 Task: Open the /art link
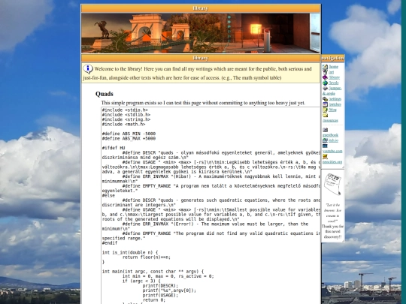tap(331, 72)
